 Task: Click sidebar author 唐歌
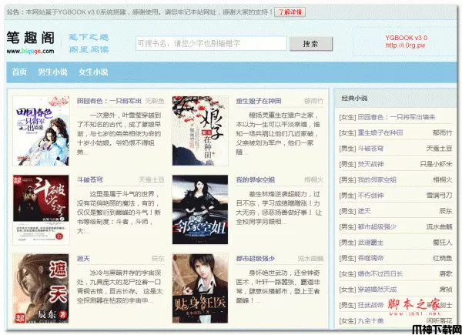pos(446,273)
